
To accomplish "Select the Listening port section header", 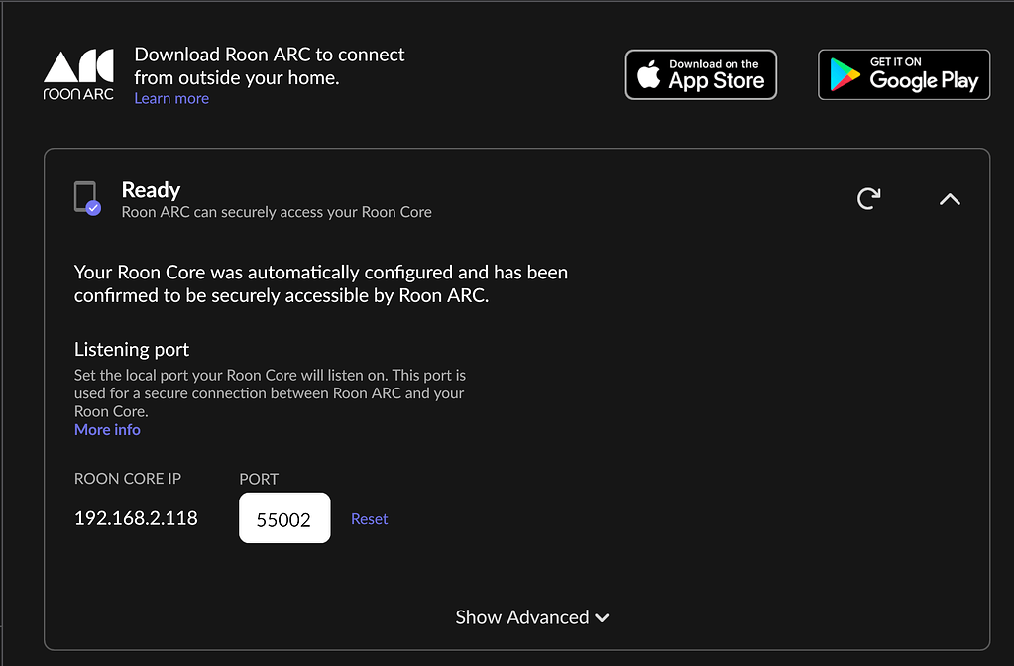I will 131,349.
